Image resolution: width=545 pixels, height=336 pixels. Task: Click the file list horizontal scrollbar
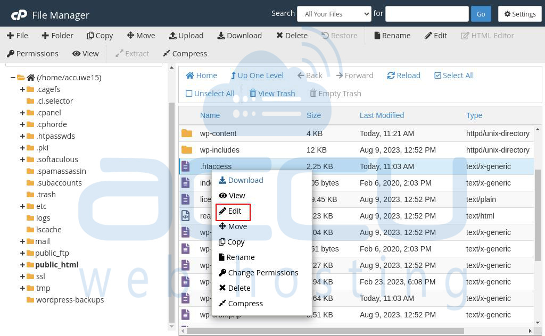pyautogui.click(x=325, y=331)
